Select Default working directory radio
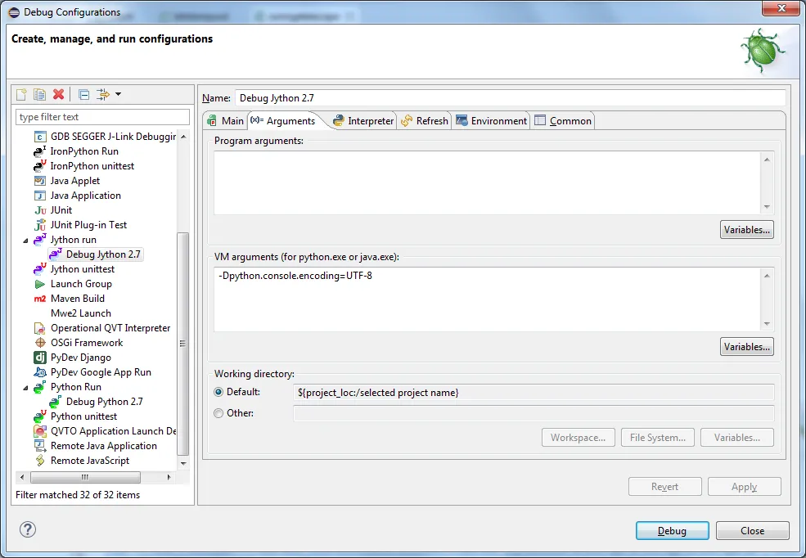This screenshot has height=558, width=806. 218,392
